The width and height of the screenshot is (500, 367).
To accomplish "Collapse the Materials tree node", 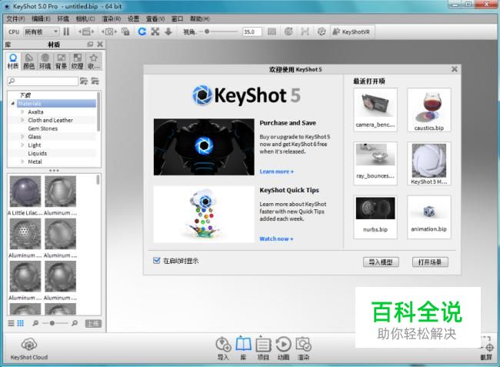I will (13, 103).
